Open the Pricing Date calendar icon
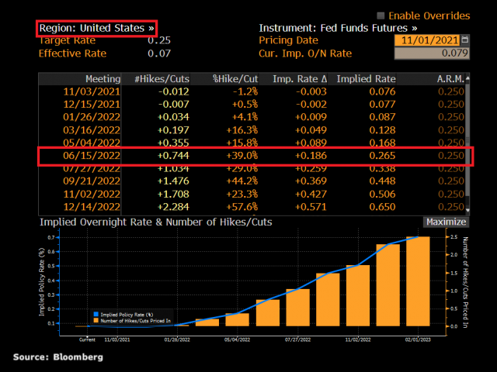The image size is (497, 372). 465,40
